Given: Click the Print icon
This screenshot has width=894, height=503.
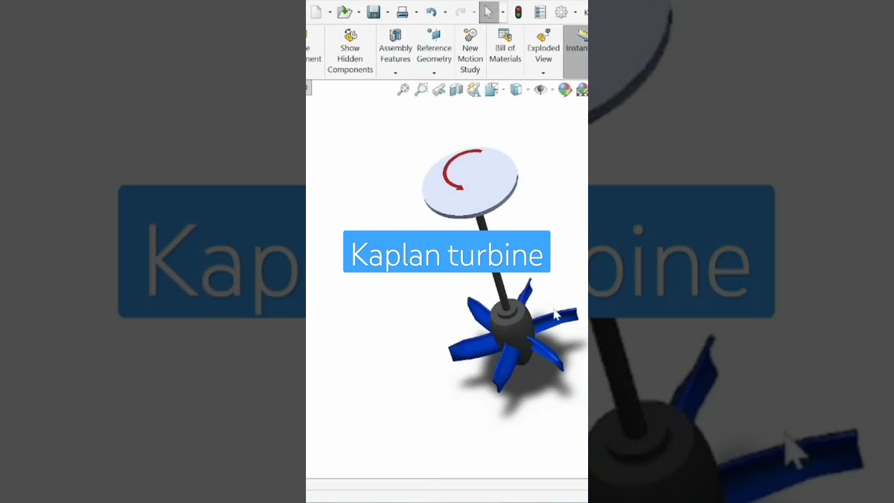Looking at the screenshot, I should (402, 12).
